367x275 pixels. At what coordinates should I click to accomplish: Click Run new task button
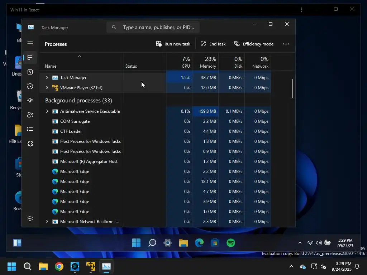173,44
